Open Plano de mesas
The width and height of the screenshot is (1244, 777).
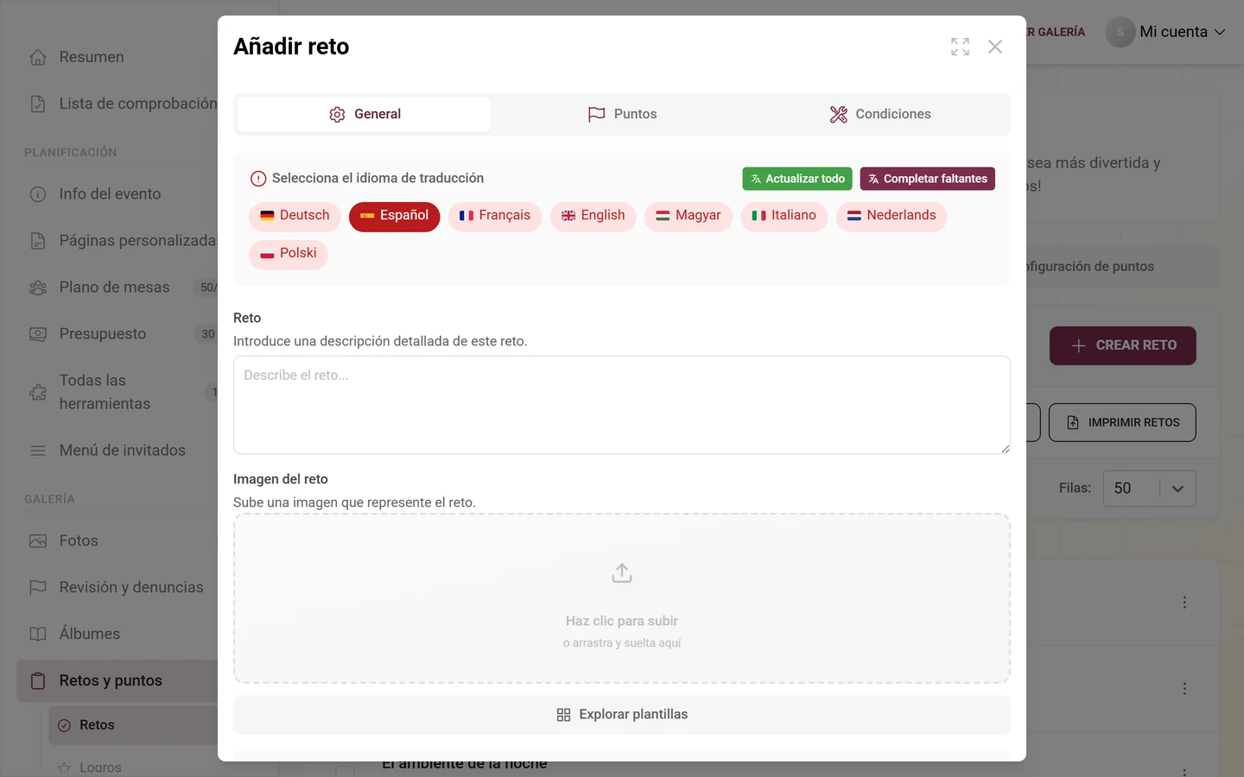click(x=114, y=287)
